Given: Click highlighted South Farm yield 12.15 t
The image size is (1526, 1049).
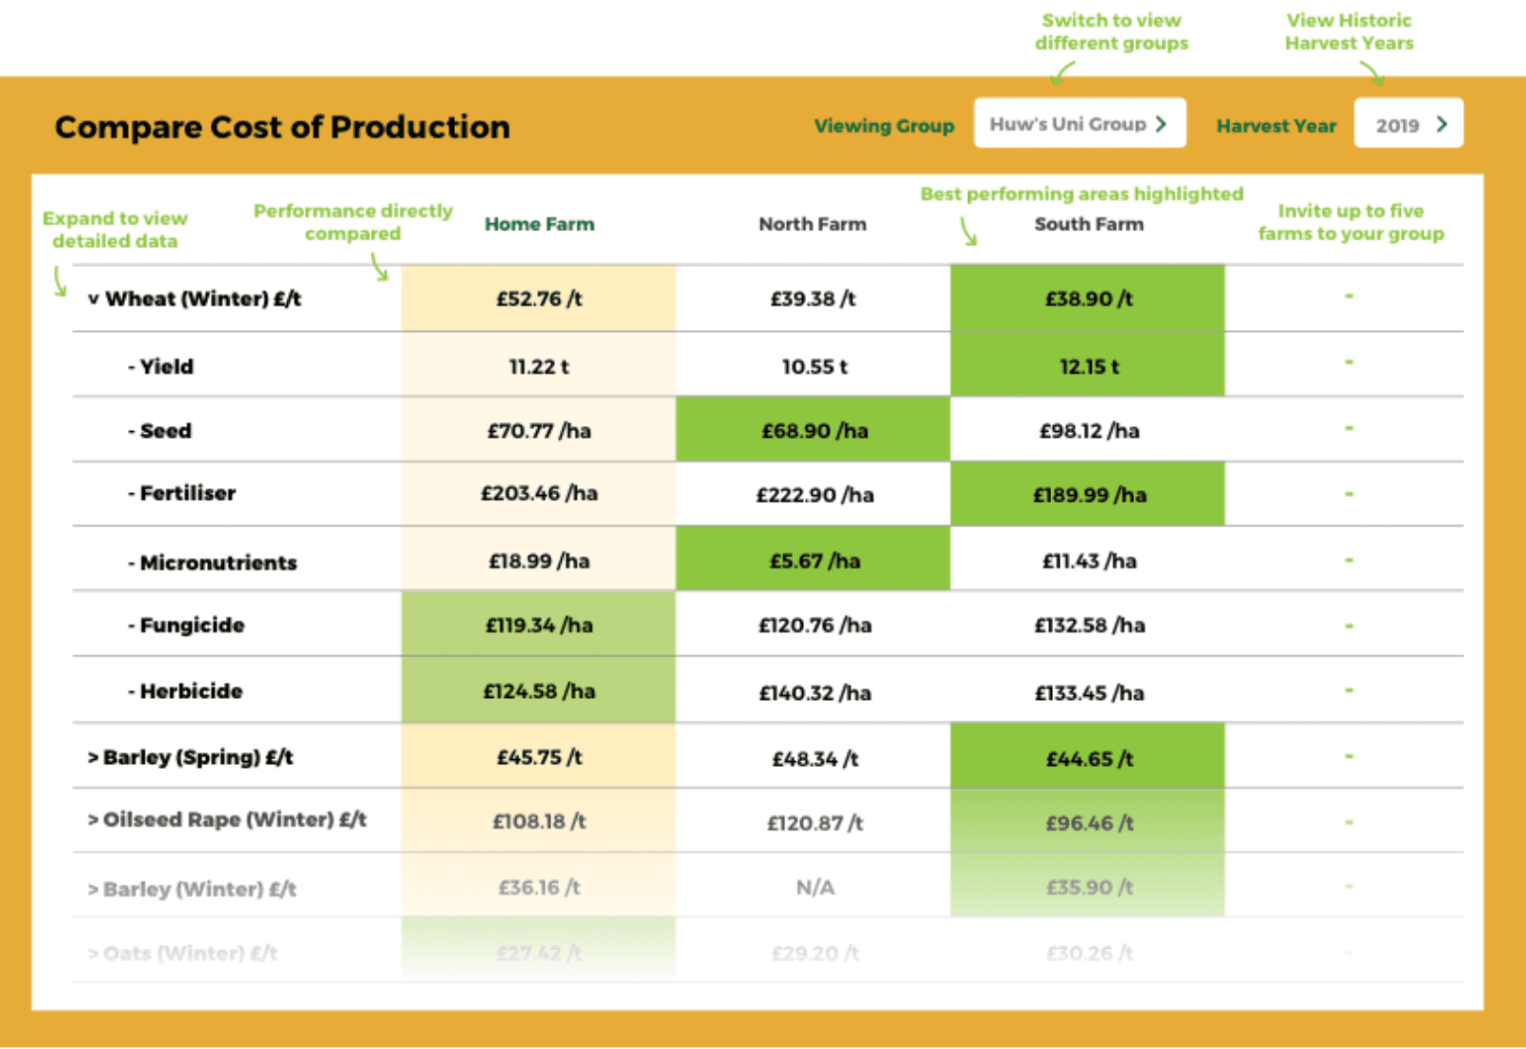Looking at the screenshot, I should 1087,366.
